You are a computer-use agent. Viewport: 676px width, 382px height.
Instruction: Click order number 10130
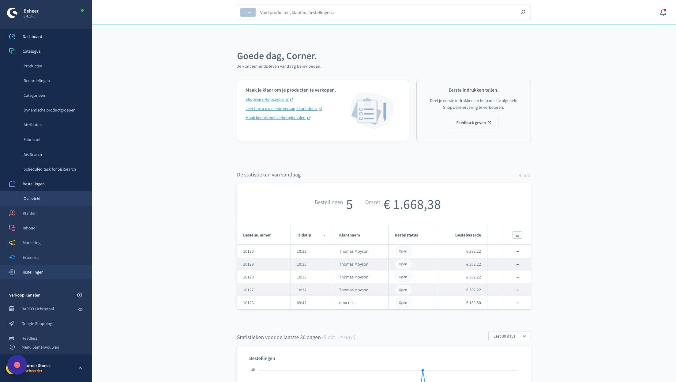point(248,251)
